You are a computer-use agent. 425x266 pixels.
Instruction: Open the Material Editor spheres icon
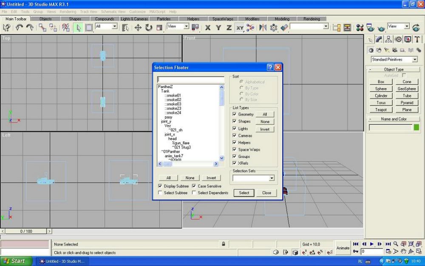[360, 28]
